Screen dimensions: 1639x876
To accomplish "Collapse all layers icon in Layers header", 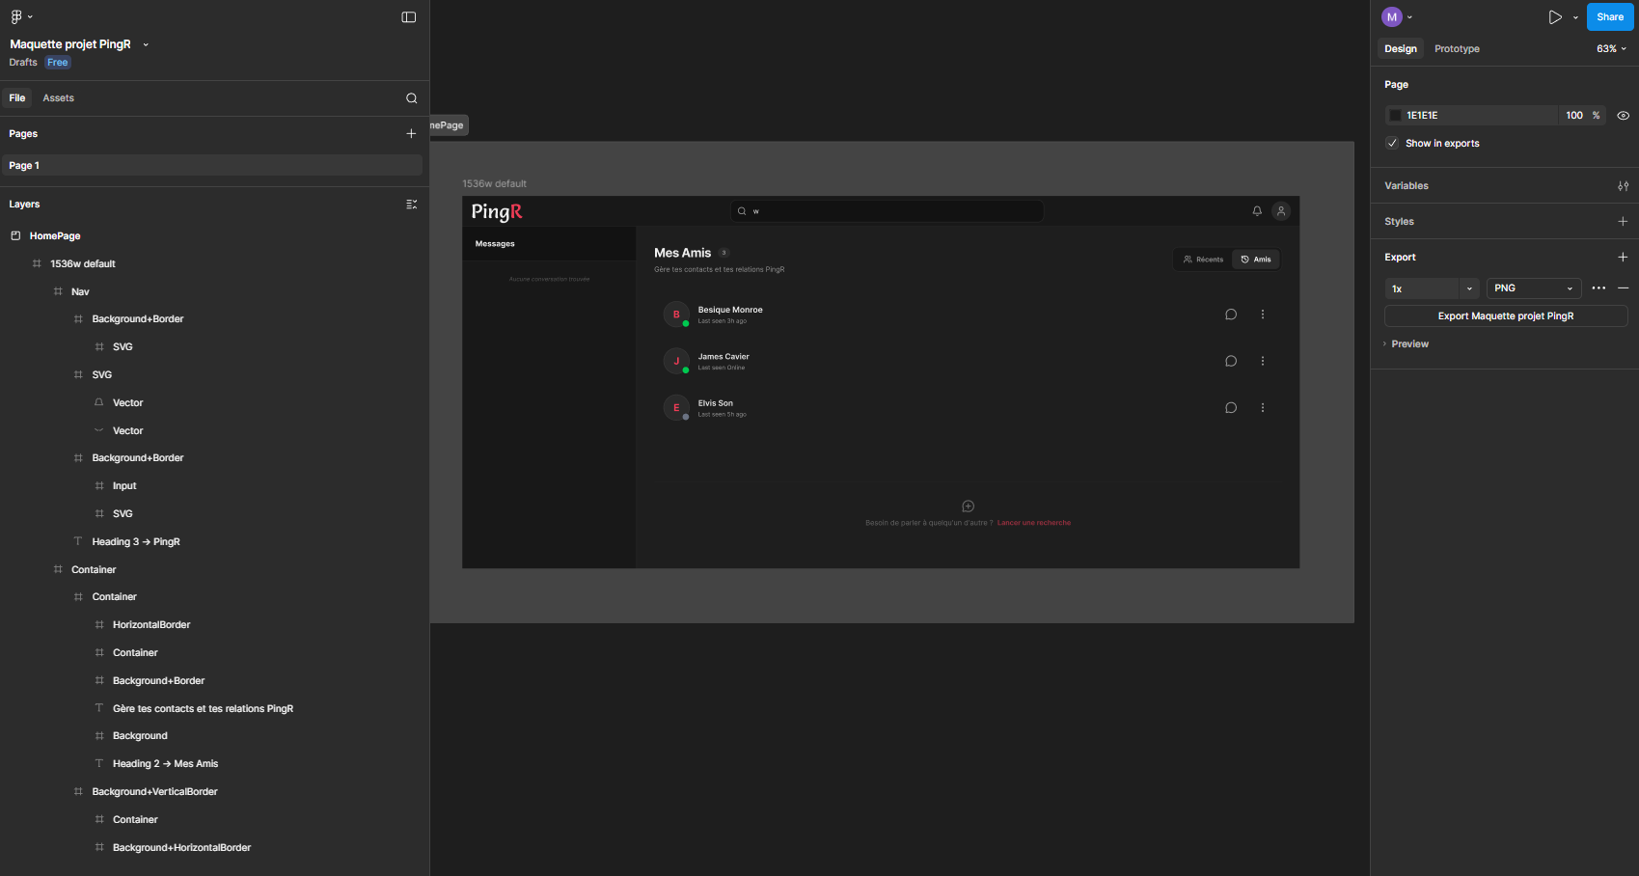I will [412, 205].
